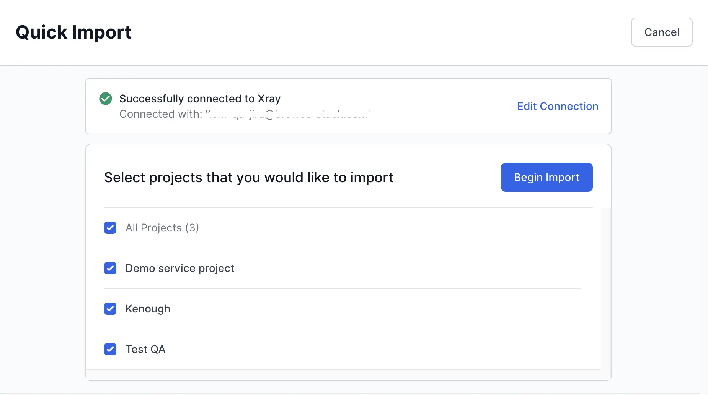This screenshot has height=395, width=708.
Task: Click the Quick Import page title
Action: click(73, 32)
